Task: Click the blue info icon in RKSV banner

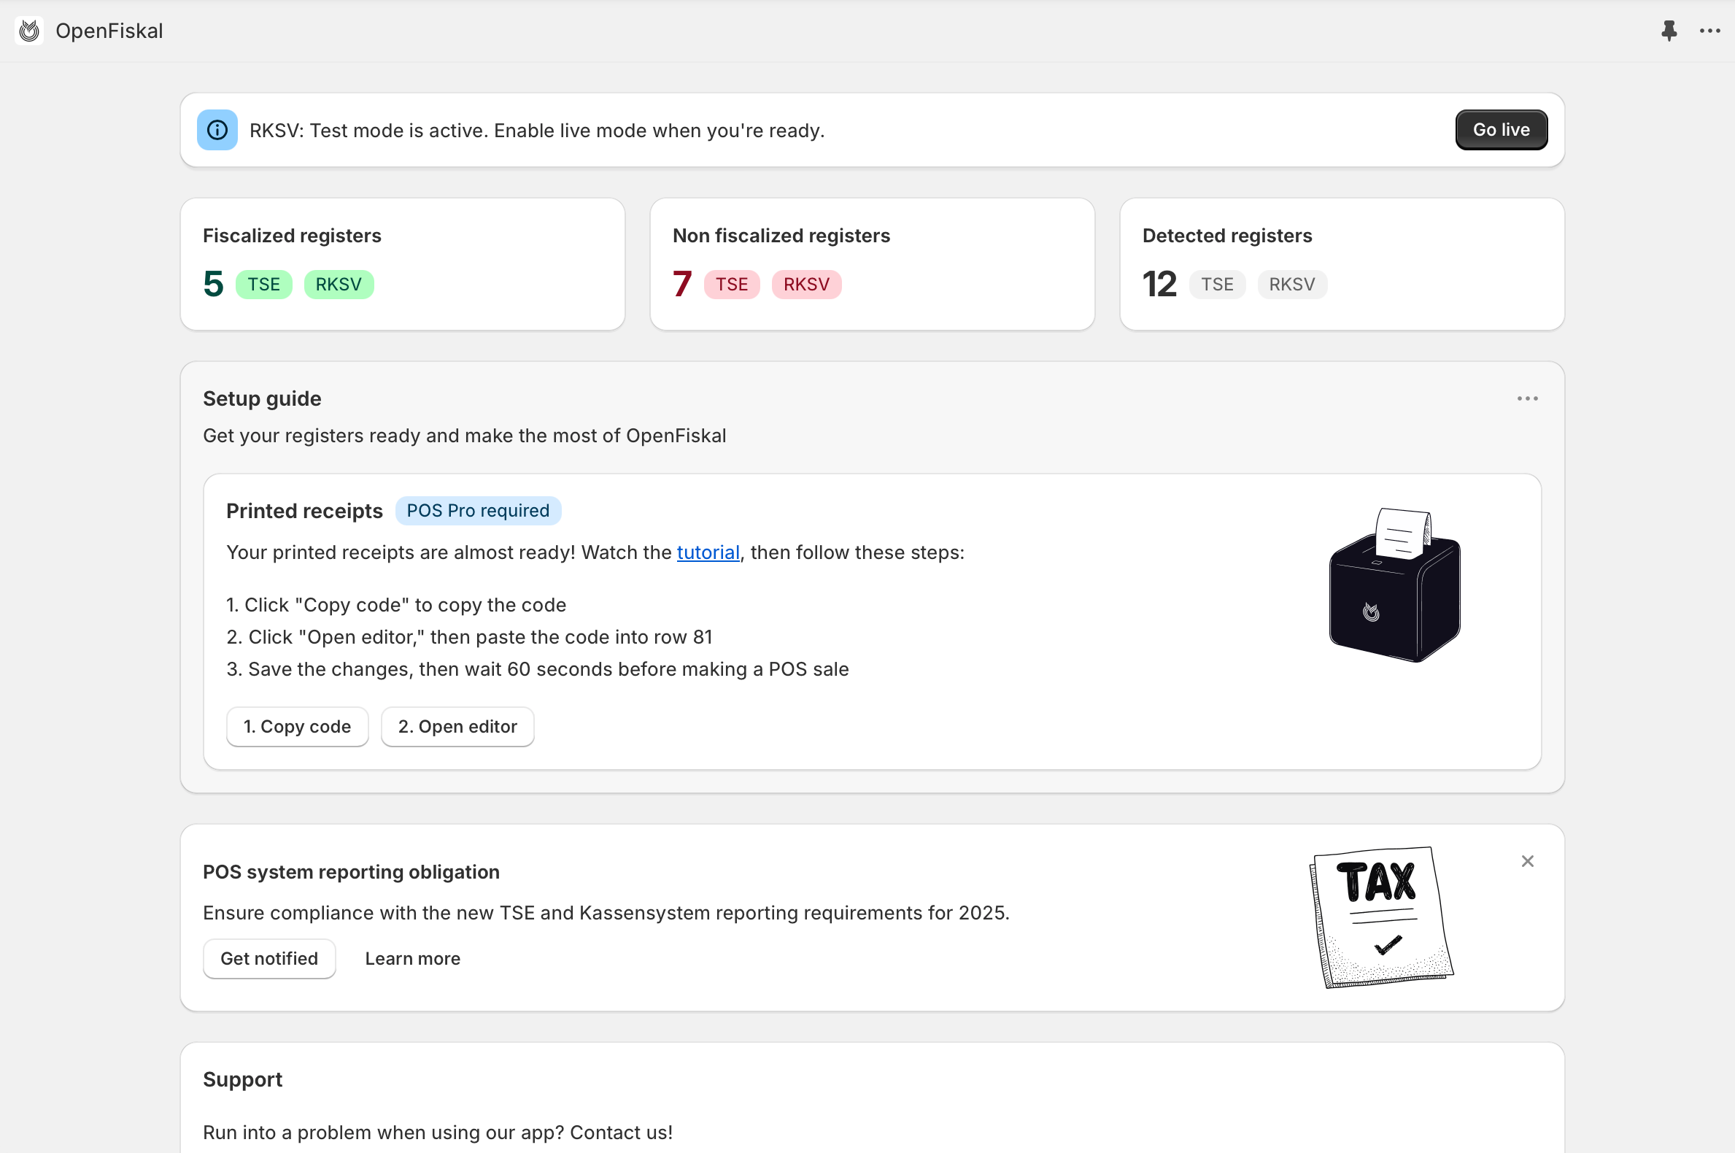Action: pyautogui.click(x=217, y=130)
